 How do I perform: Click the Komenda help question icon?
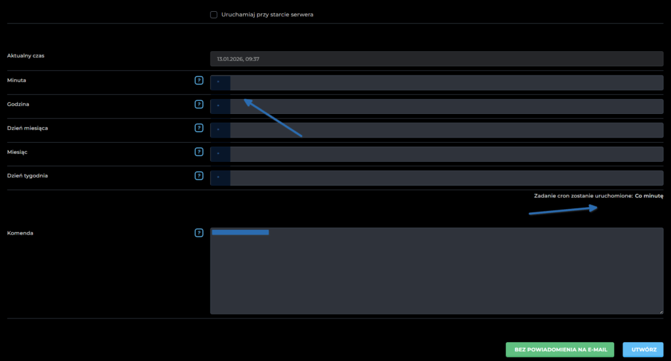tap(199, 233)
